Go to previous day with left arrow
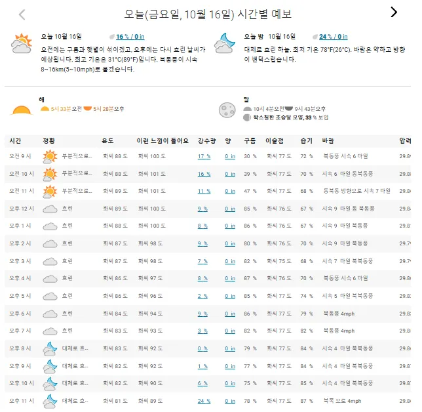 [22, 14]
